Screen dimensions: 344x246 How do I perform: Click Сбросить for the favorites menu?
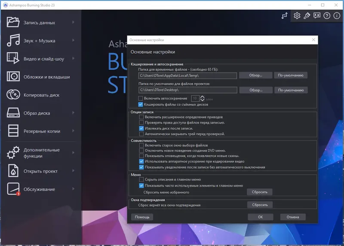click(x=260, y=192)
